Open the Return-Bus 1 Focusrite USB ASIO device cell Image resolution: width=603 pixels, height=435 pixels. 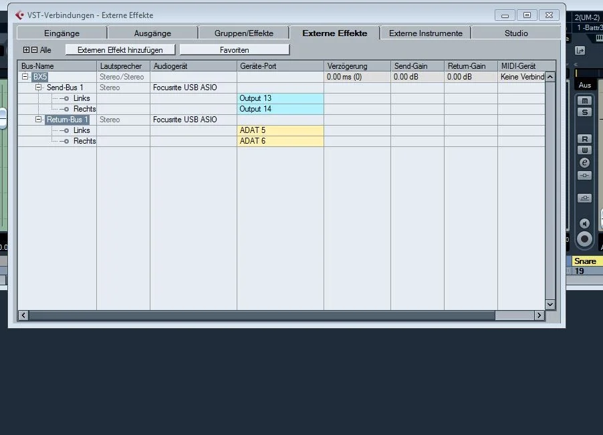pyautogui.click(x=193, y=120)
